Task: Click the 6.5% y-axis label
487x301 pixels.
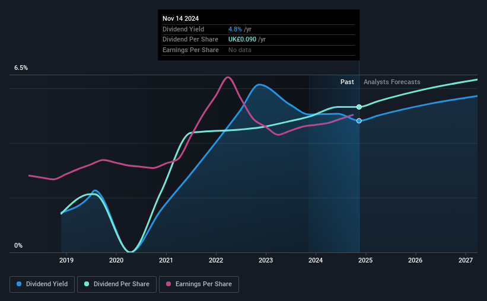Action: click(x=21, y=68)
